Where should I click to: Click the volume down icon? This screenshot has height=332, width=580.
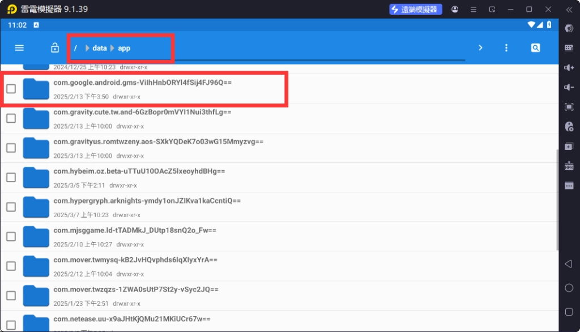coord(569,87)
